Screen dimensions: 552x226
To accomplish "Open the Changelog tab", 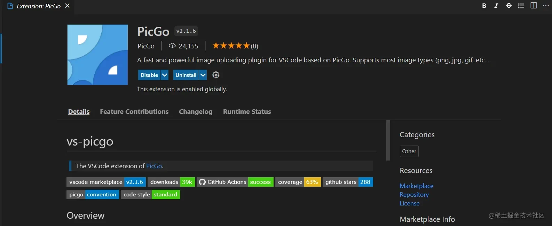I will pos(196,112).
